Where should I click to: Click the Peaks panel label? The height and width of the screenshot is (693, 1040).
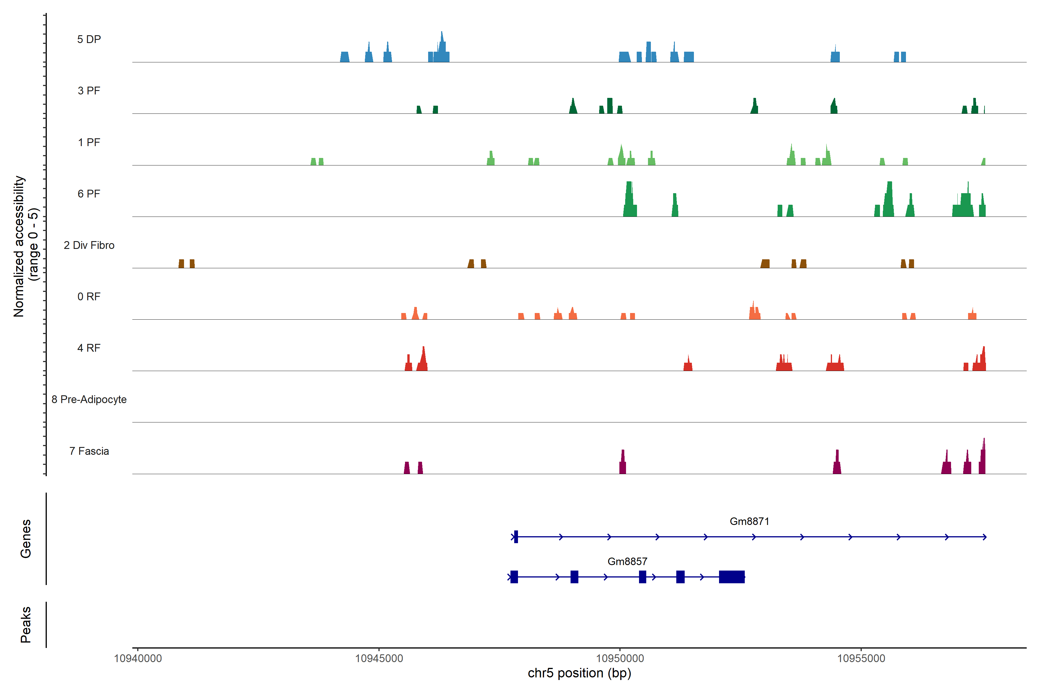pos(26,625)
